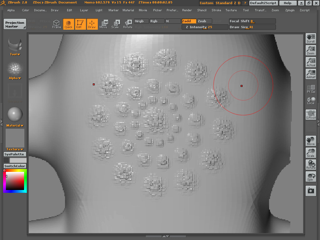This screenshot has width=320, height=240.
Task: Open the current Tool thumbnail
Action: 15,44
